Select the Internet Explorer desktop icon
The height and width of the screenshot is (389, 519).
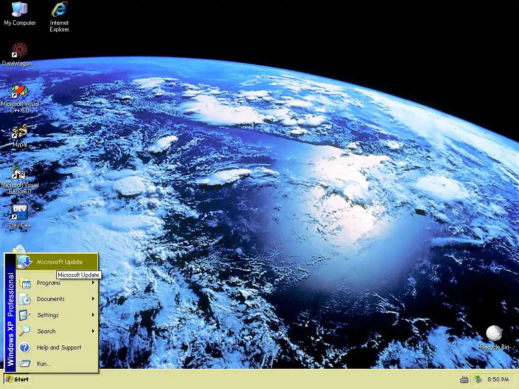click(x=59, y=17)
